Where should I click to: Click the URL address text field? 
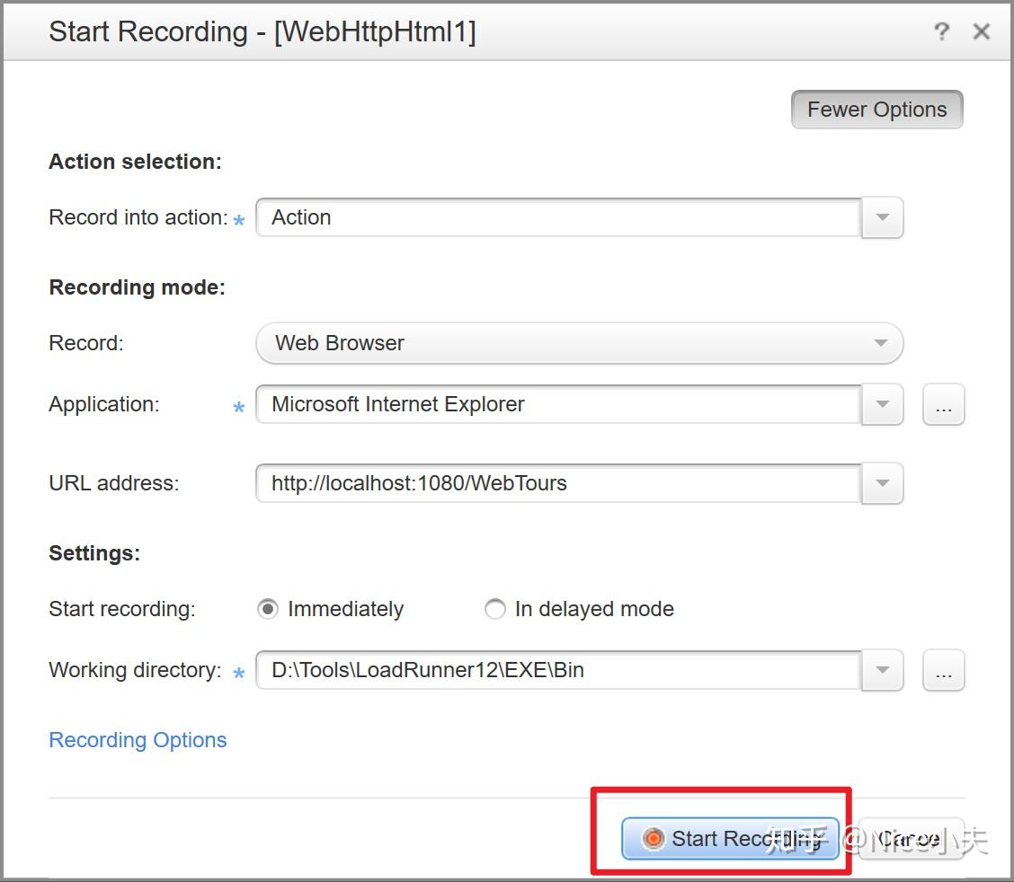click(x=557, y=484)
